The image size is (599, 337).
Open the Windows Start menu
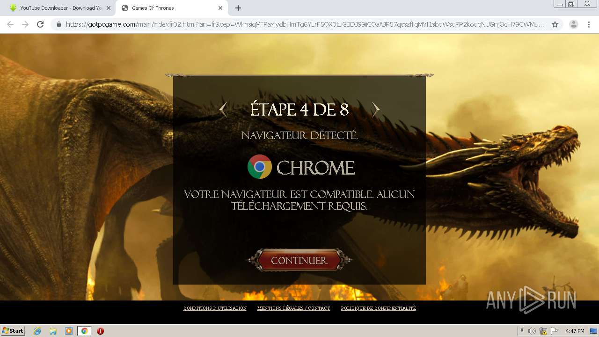tap(13, 330)
